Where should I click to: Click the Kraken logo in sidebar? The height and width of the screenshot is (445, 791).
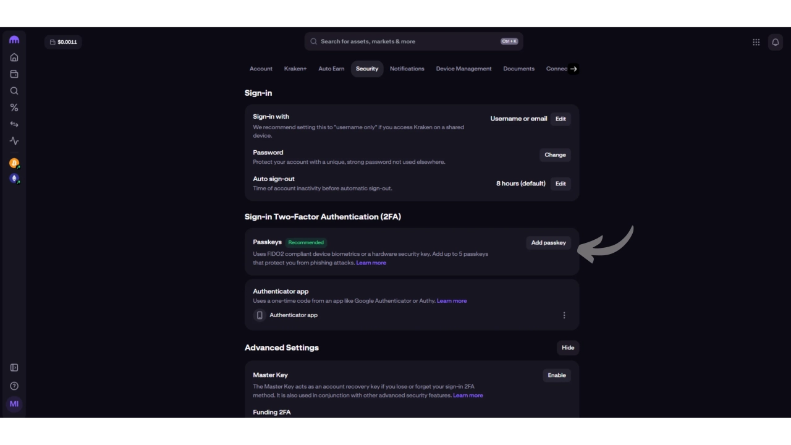pyautogui.click(x=14, y=40)
